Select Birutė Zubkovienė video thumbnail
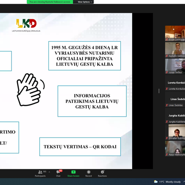 175,33
